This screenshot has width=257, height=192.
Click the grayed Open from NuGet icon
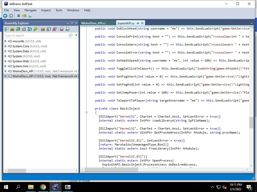(24, 29)
